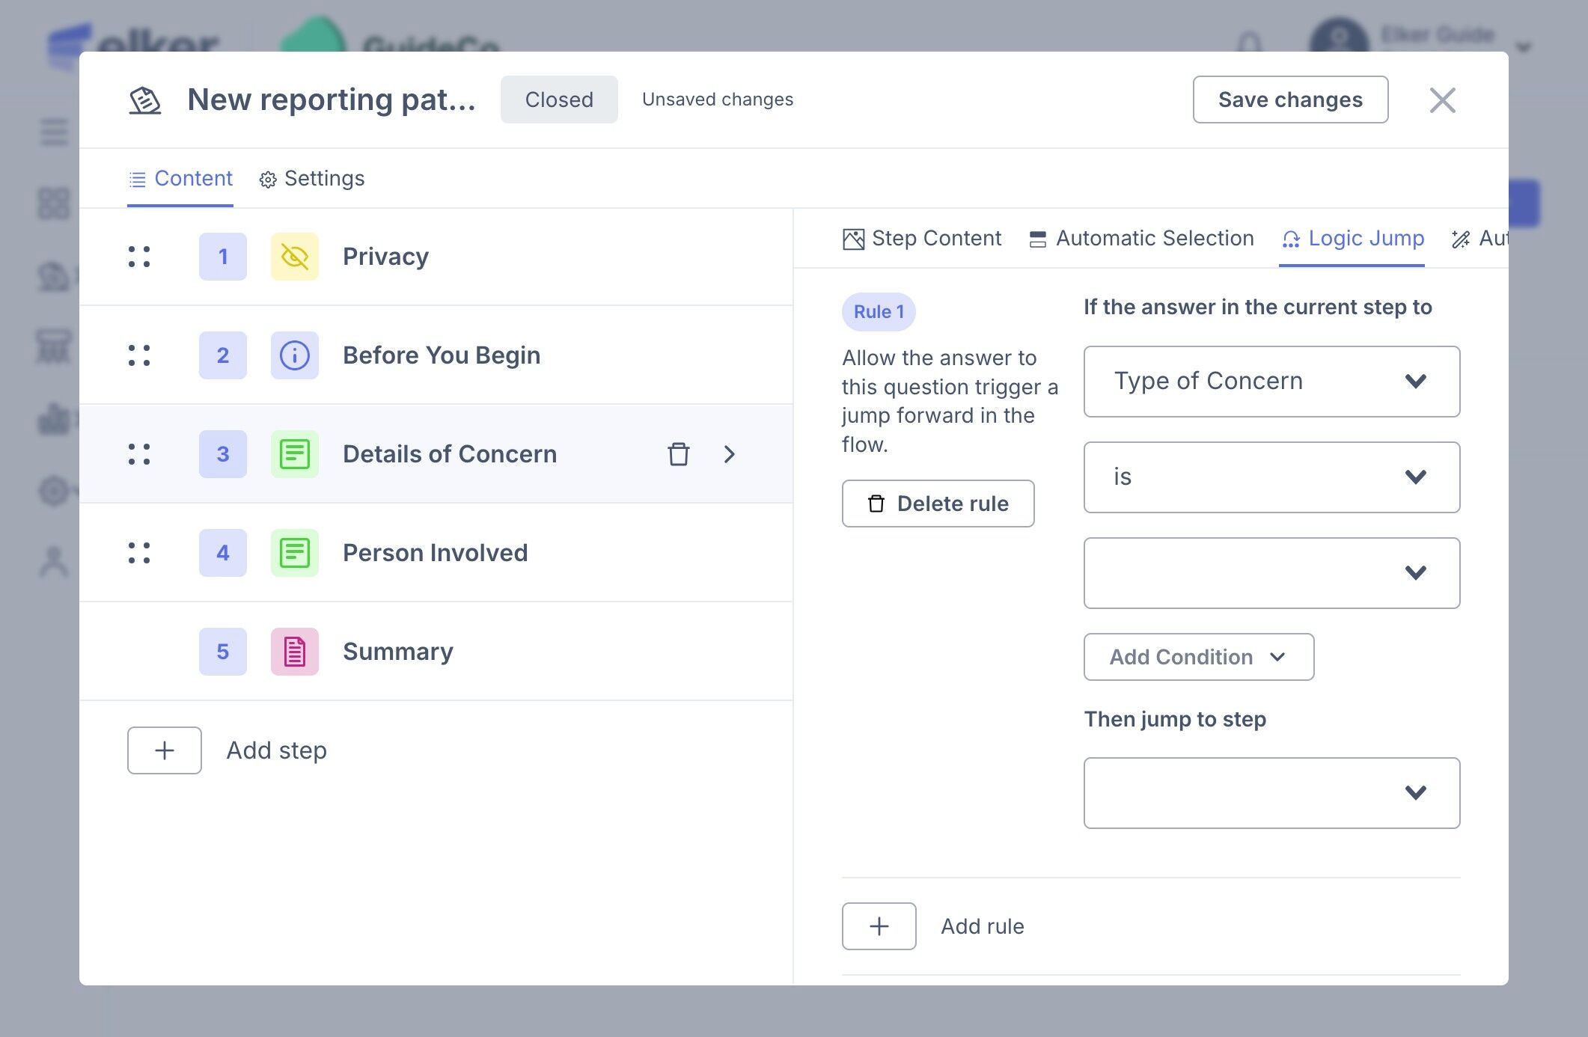Click the Save changes button
Screen dimensions: 1588x1037
[1289, 100]
